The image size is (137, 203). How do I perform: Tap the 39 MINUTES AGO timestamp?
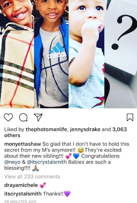point(20,201)
